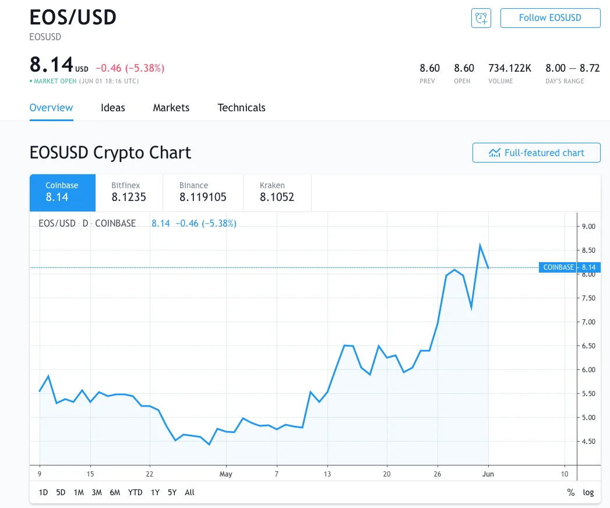This screenshot has width=610, height=508.
Task: Open the Technicals tab
Action: click(x=242, y=108)
